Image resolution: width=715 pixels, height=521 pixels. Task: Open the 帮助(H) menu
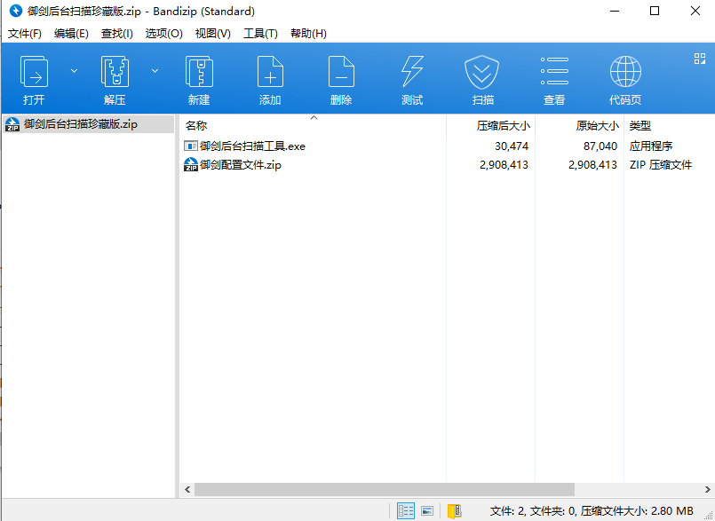click(x=308, y=33)
